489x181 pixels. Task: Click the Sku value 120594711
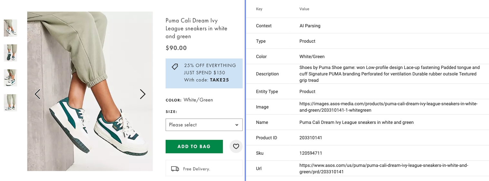coord(310,153)
